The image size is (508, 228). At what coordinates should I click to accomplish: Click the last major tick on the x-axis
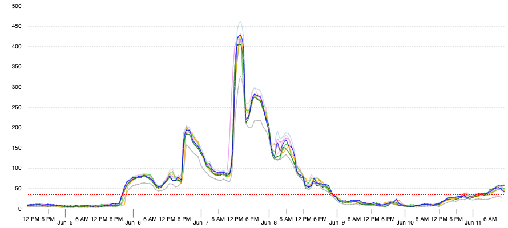point(473,213)
